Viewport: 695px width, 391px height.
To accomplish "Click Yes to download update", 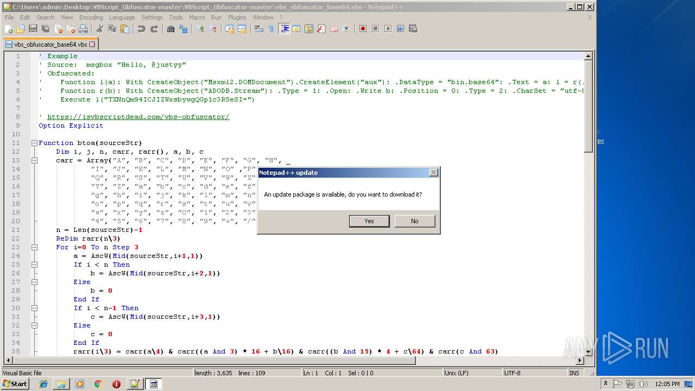I will pos(369,221).
